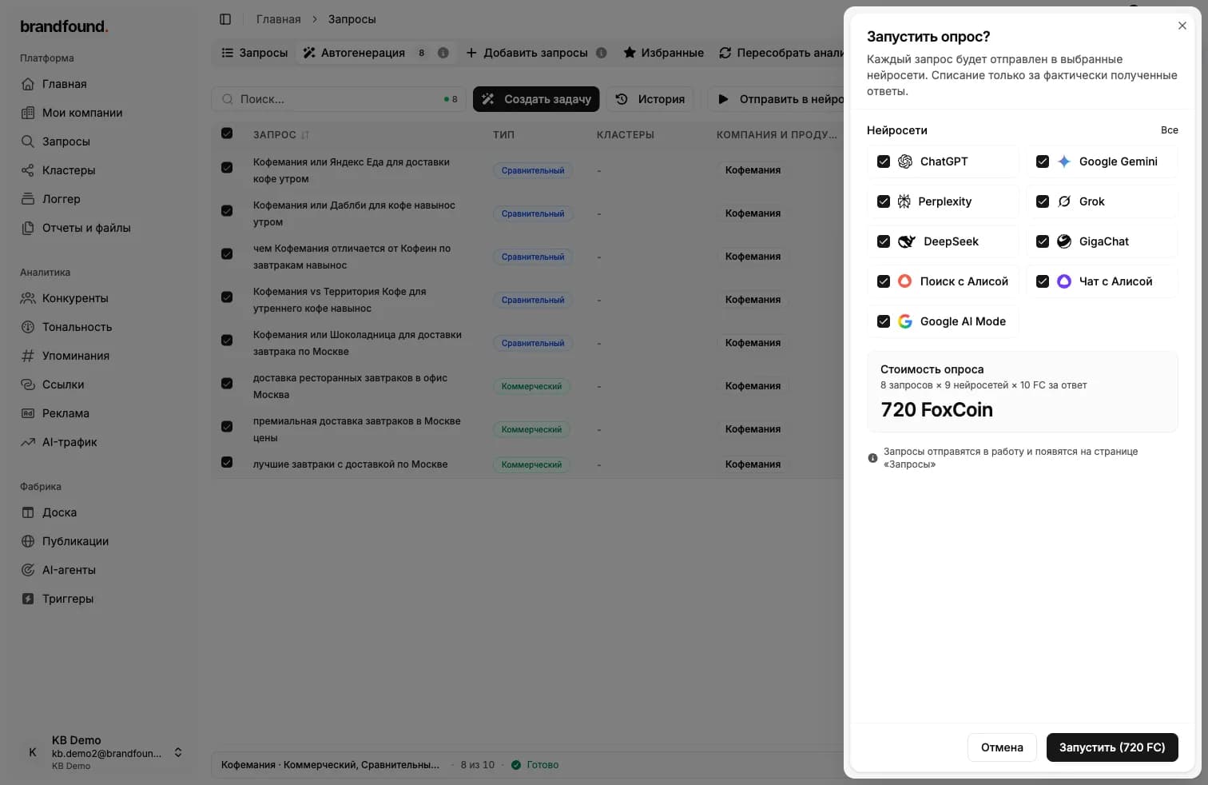Click the AI-агенты target icon
The image size is (1208, 785).
coord(28,570)
